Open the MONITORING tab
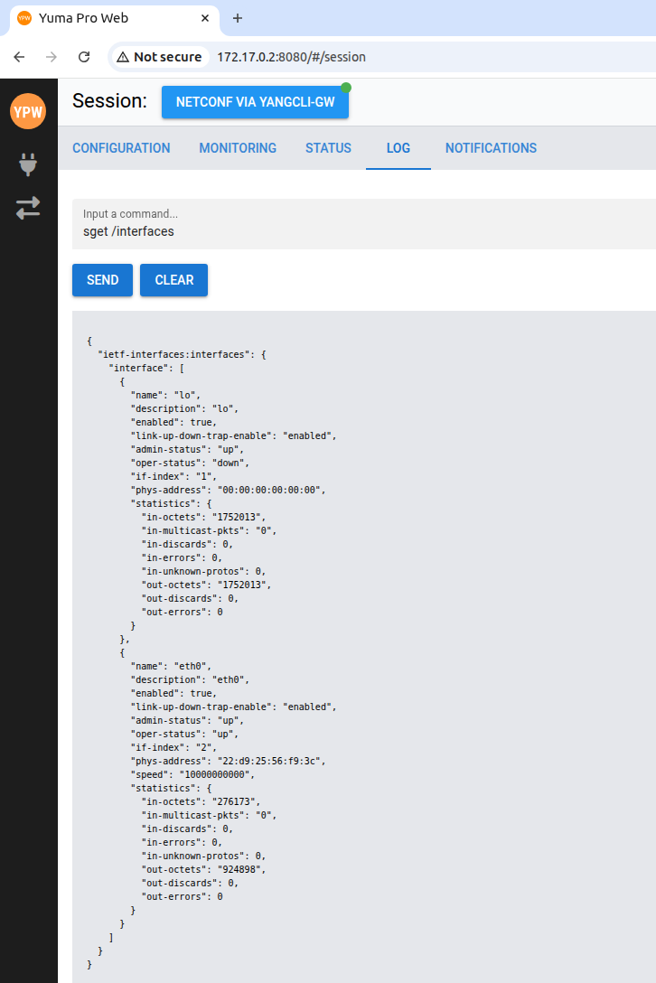656x983 pixels. (238, 147)
